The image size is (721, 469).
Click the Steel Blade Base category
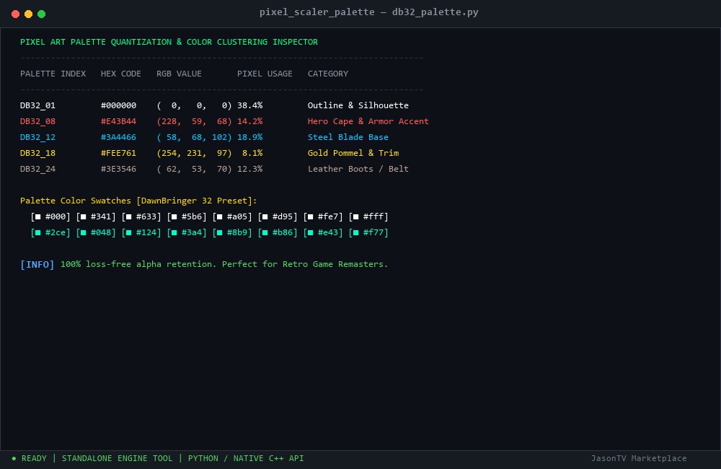(348, 137)
